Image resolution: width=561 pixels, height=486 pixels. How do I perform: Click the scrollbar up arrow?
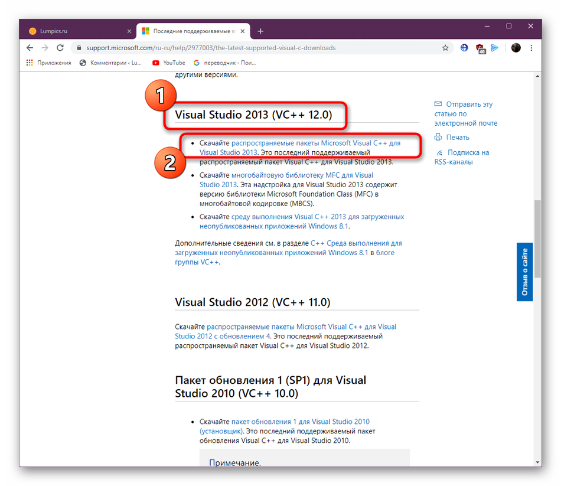click(537, 76)
